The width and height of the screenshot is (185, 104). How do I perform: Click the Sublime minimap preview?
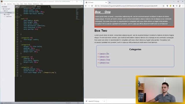pos(78,14)
